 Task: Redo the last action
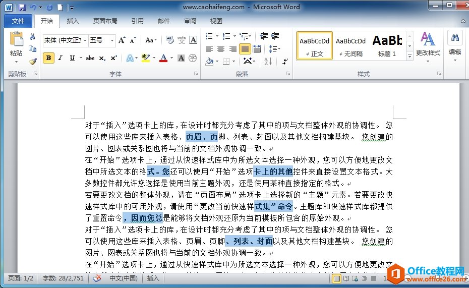[49, 8]
